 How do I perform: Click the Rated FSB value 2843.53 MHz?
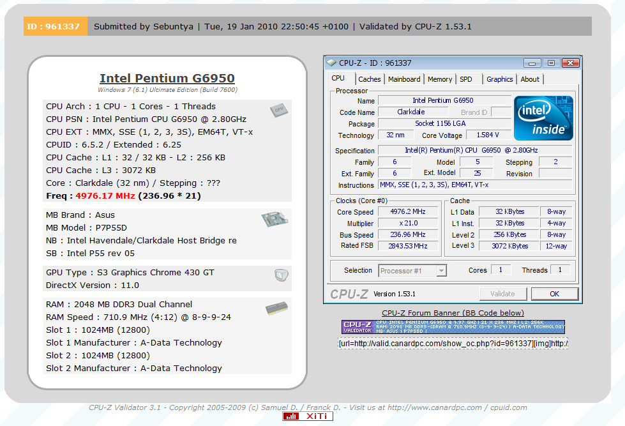click(x=408, y=246)
